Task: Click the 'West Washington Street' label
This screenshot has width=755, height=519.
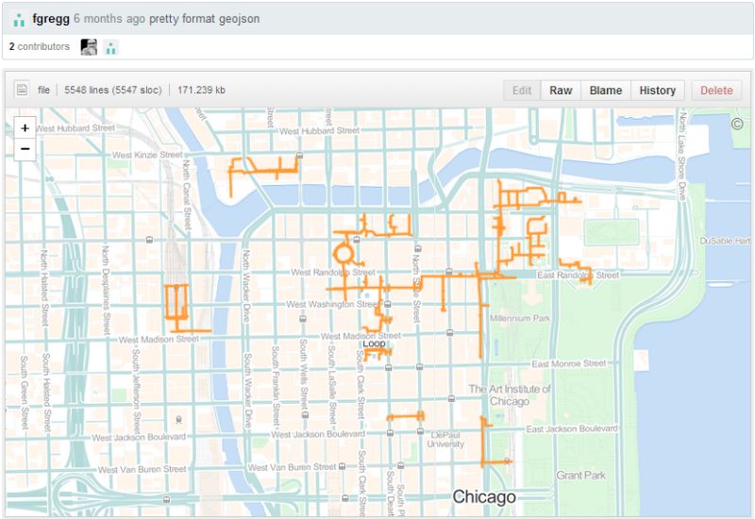Action: [334, 304]
